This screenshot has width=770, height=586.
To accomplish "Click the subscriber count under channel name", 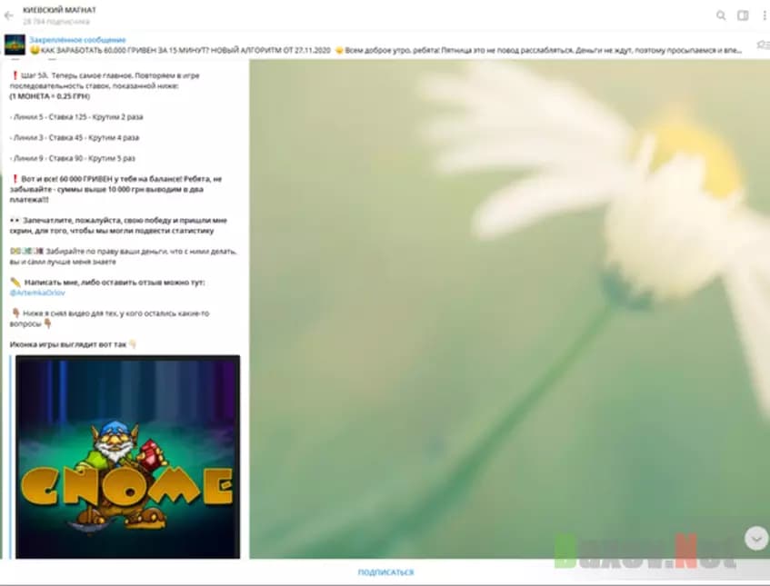I will 56,21.
